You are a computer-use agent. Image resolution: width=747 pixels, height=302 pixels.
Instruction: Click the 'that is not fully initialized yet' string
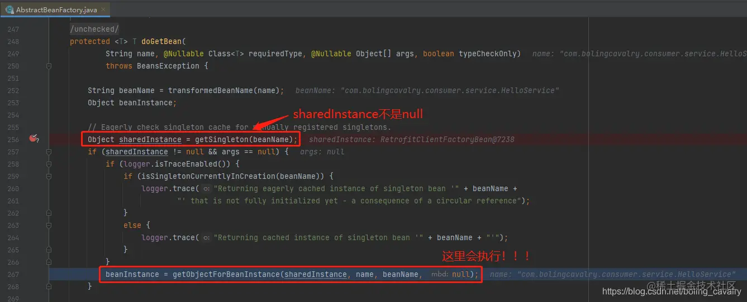[x=353, y=201]
